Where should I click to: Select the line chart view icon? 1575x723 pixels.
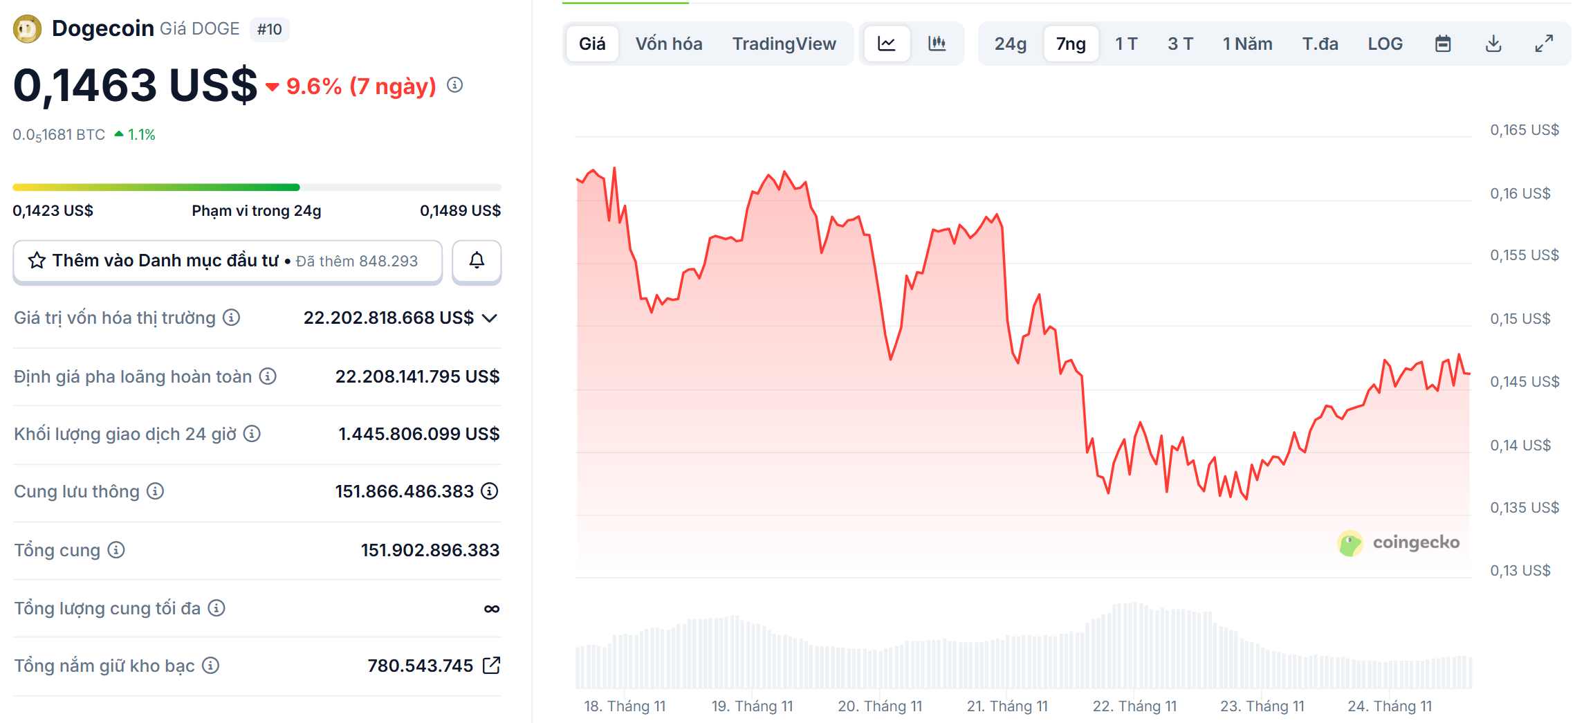(887, 43)
